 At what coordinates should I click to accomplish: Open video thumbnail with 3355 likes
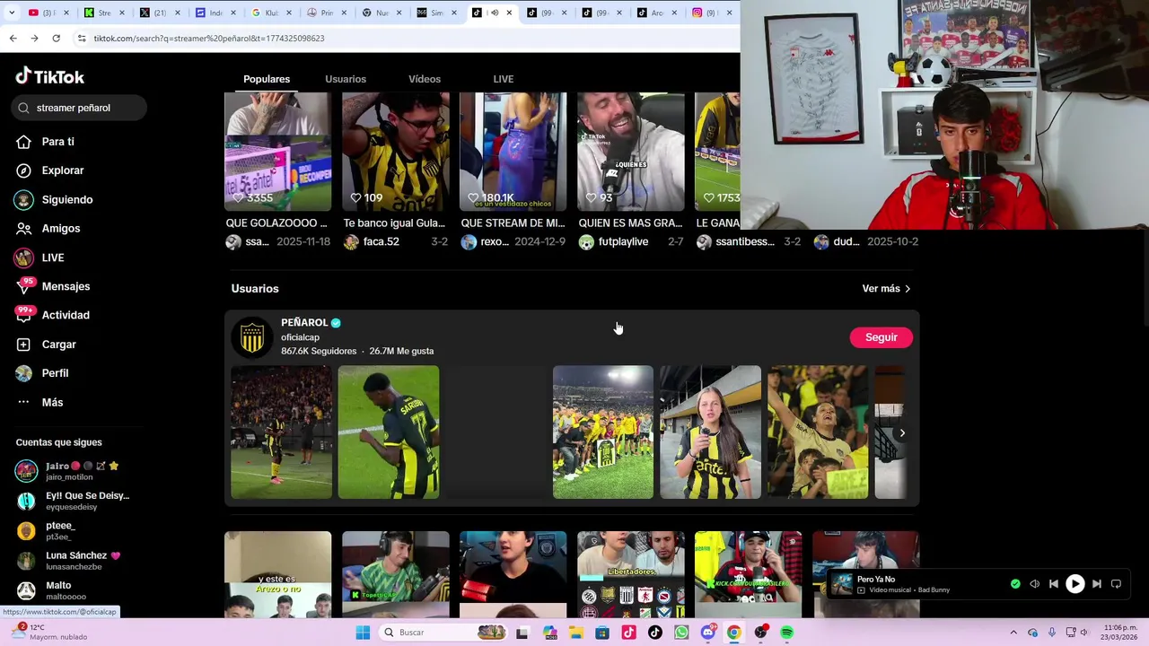[277, 152]
